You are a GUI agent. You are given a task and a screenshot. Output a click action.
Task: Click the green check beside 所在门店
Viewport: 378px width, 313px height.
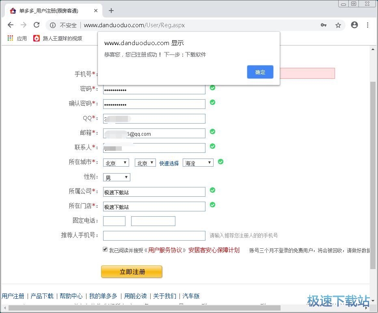click(x=212, y=204)
